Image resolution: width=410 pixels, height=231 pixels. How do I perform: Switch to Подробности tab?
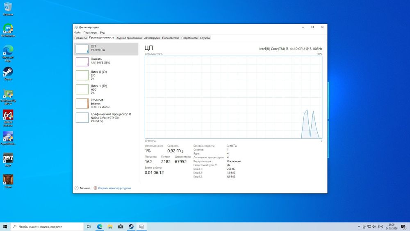189,38
